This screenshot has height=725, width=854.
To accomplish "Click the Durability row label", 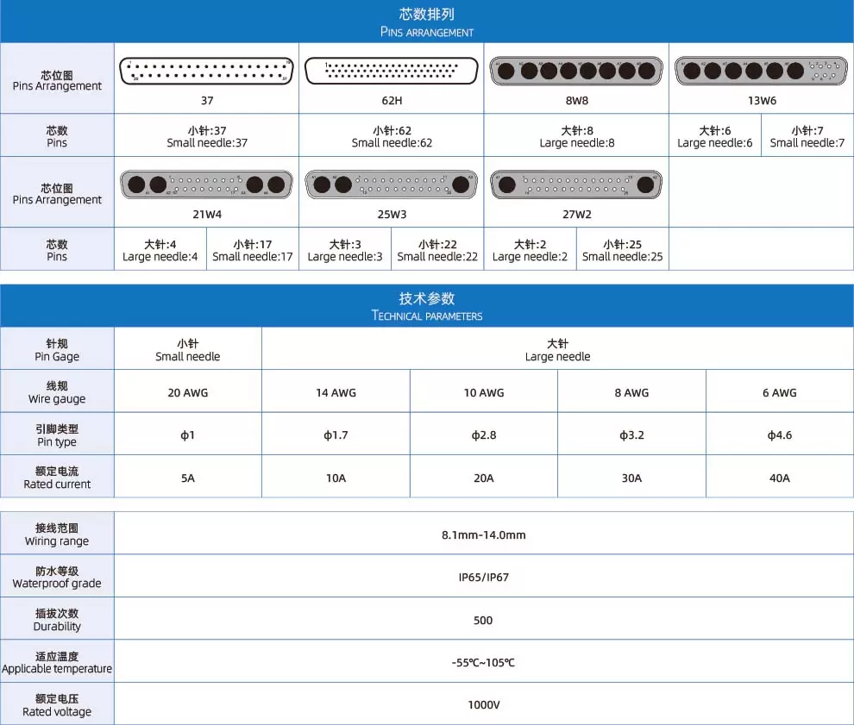I will tap(57, 620).
